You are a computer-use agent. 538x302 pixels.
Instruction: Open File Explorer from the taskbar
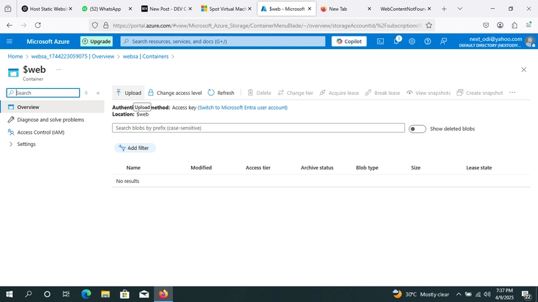coord(106,294)
